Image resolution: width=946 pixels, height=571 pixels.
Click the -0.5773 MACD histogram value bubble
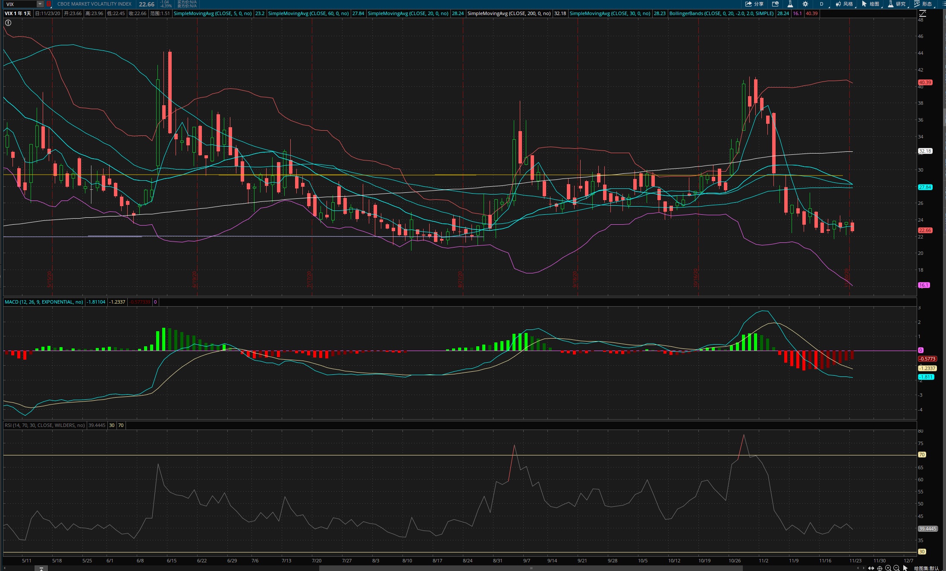tap(927, 359)
